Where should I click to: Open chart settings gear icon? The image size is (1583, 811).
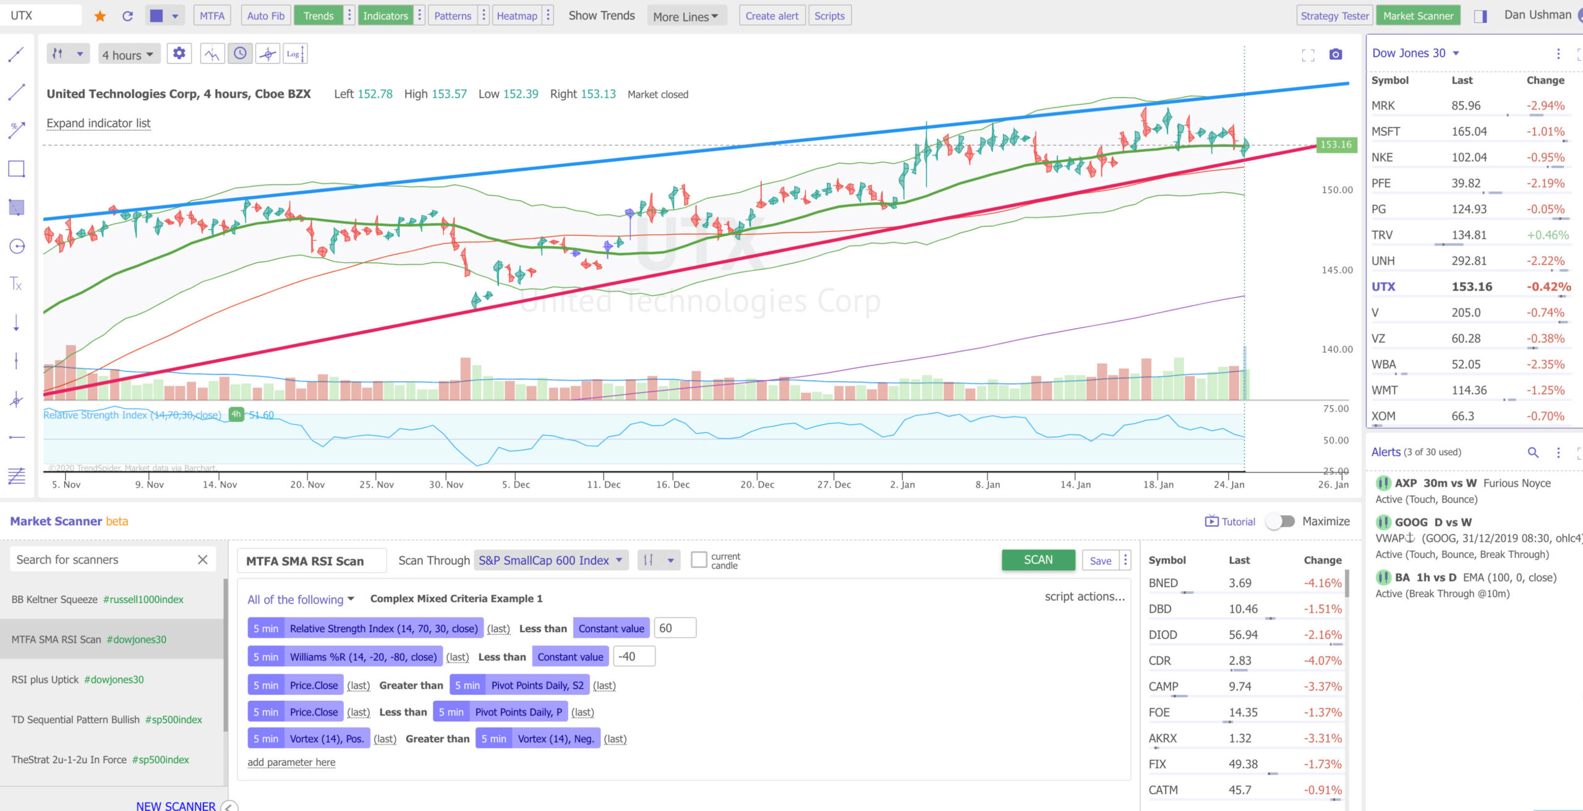pyautogui.click(x=179, y=54)
